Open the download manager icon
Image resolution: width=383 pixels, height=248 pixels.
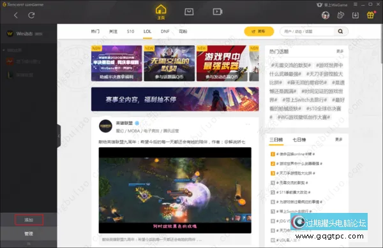click(x=356, y=15)
